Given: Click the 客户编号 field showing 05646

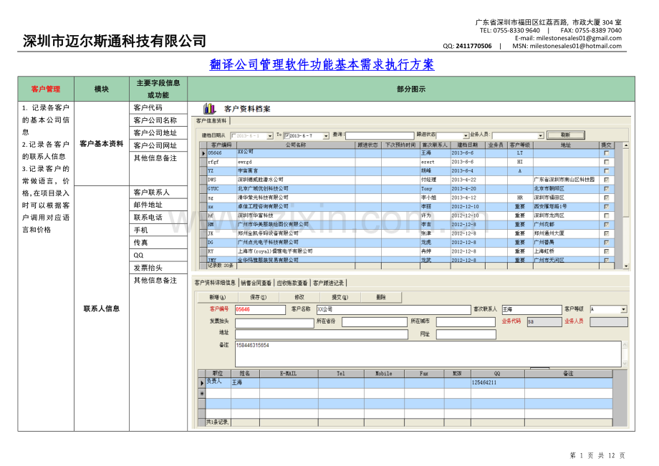Looking at the screenshot, I should [260, 310].
